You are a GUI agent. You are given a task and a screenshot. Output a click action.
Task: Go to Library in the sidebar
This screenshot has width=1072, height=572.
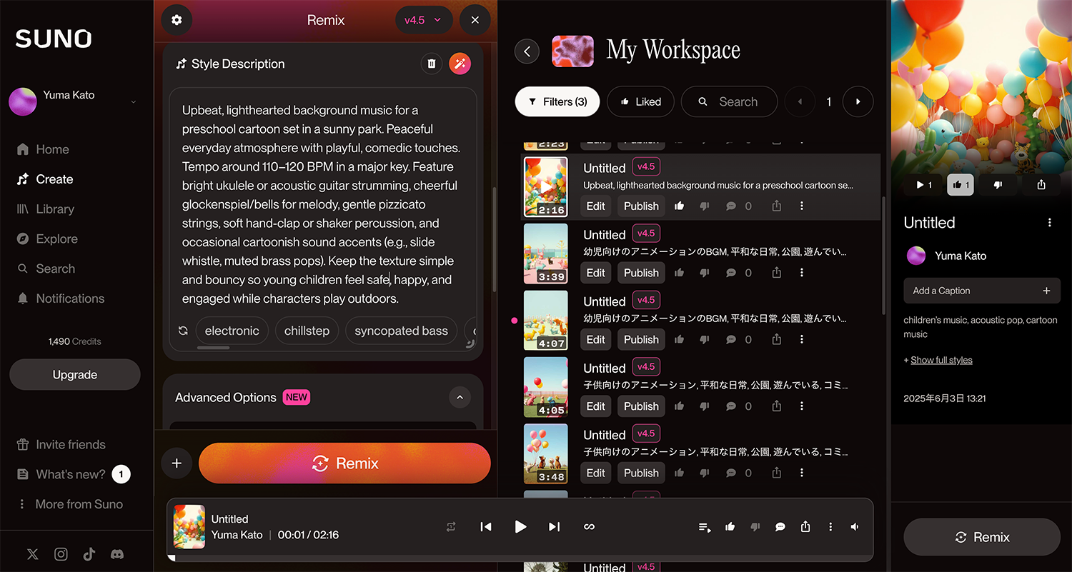[55, 209]
